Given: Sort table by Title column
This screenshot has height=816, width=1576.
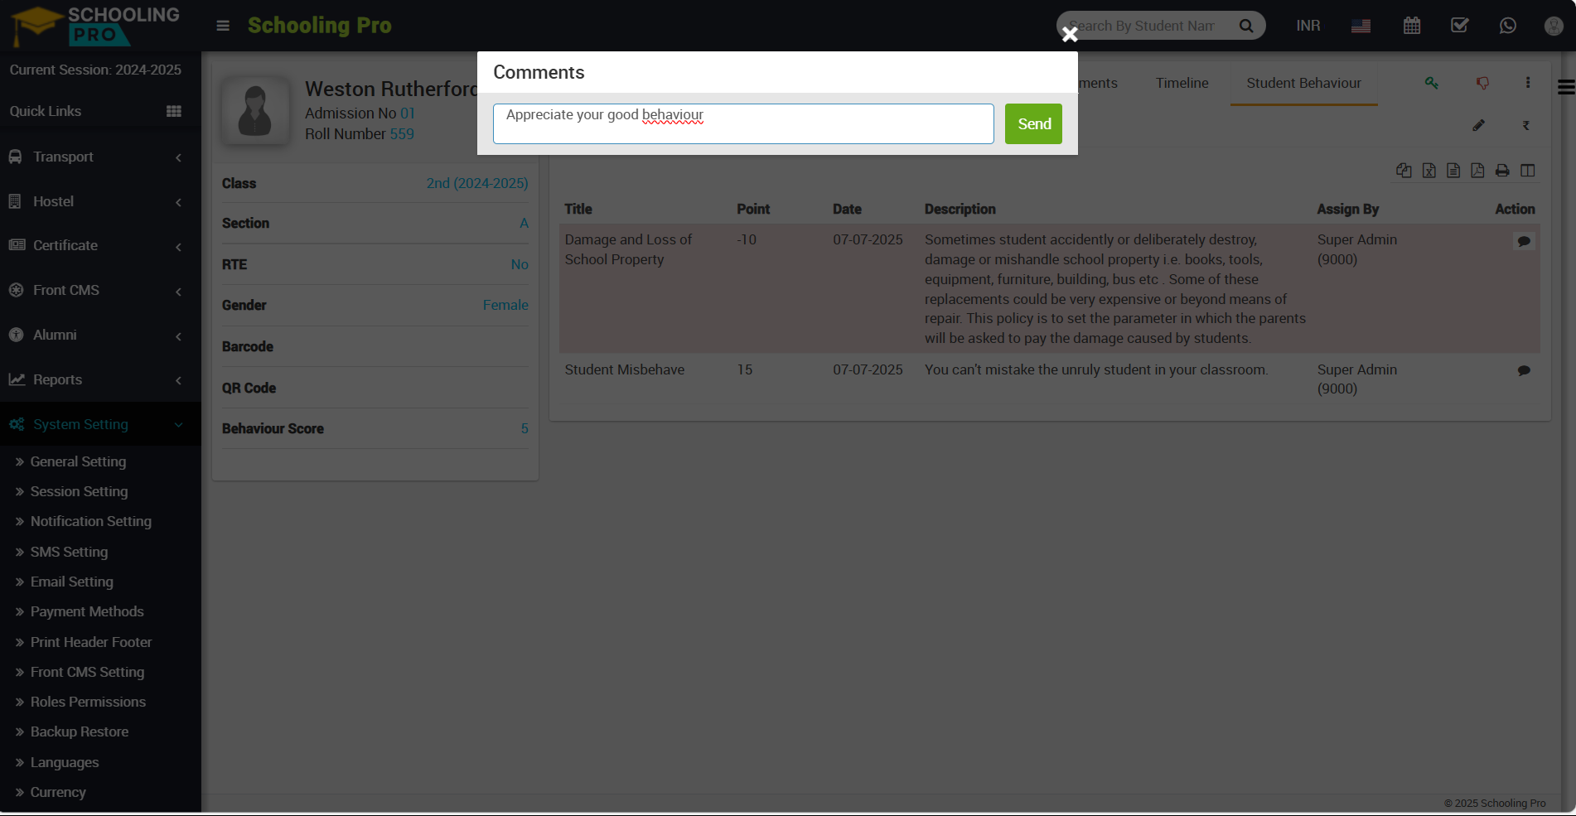Looking at the screenshot, I should (578, 209).
